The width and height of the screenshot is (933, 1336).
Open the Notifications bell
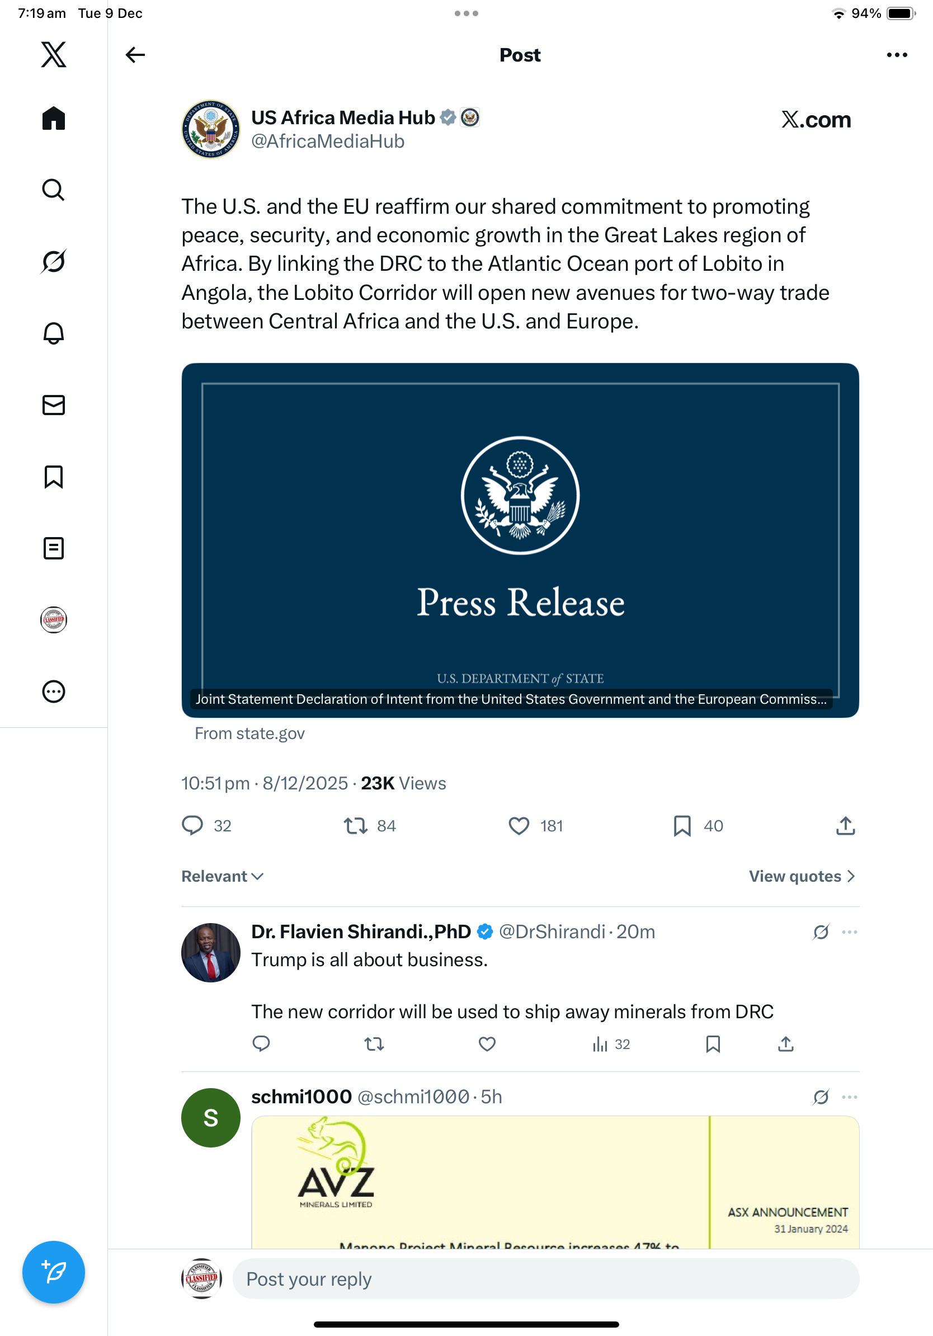click(54, 333)
